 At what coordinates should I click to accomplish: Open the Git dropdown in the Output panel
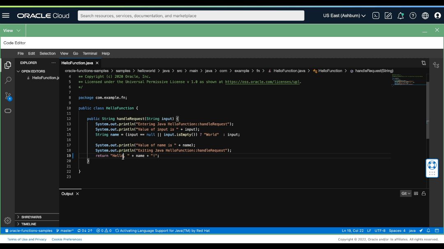coord(405,193)
